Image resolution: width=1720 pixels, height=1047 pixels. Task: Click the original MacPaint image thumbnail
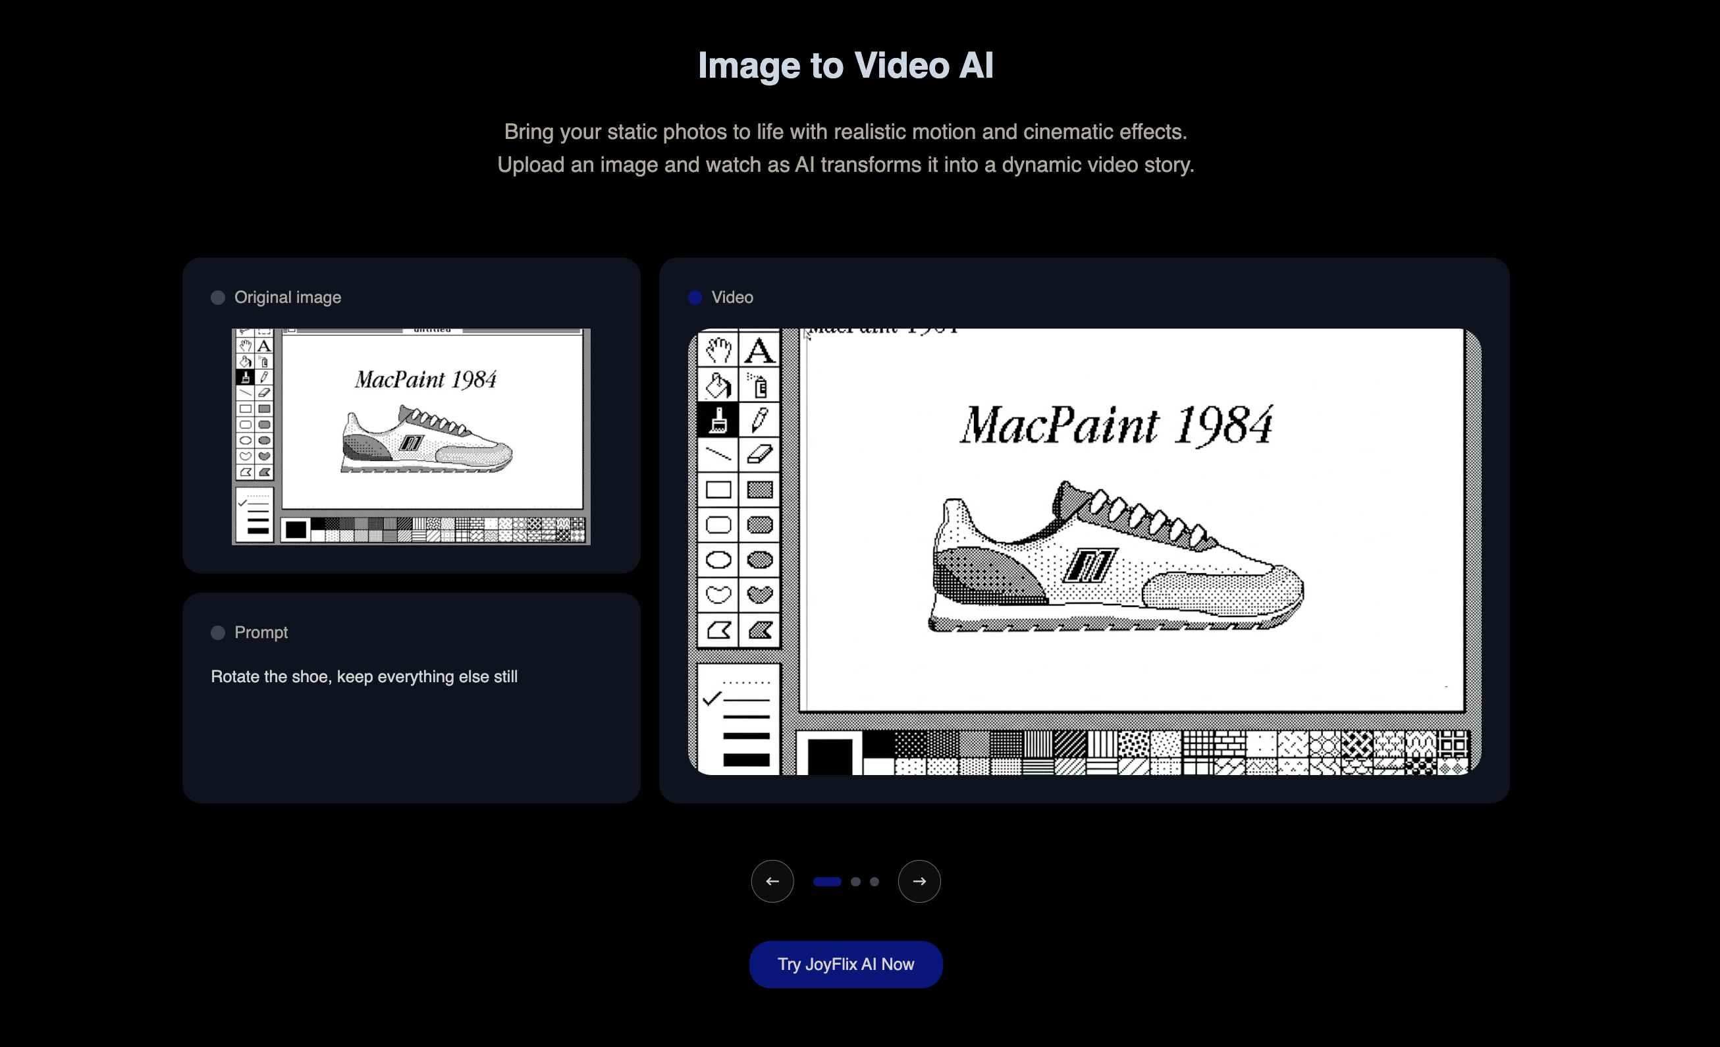click(410, 436)
